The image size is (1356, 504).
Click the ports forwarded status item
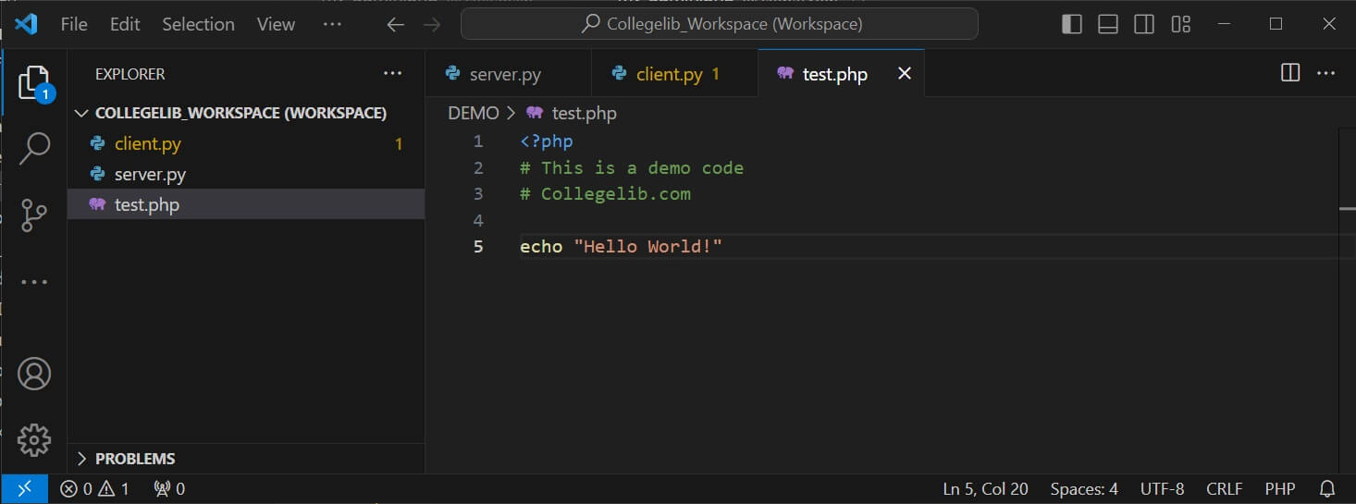click(169, 488)
